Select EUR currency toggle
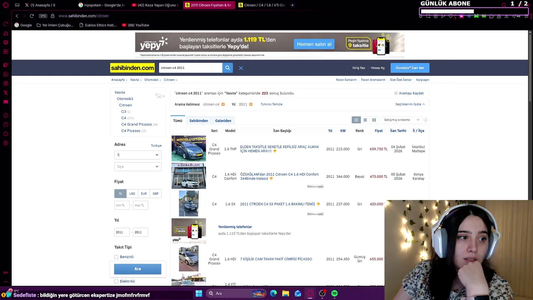 [x=144, y=194]
